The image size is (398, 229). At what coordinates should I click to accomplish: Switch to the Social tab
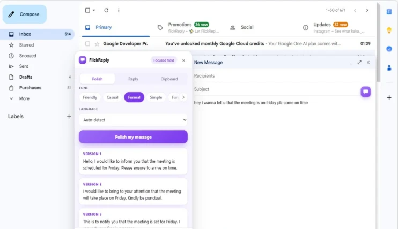261,27
